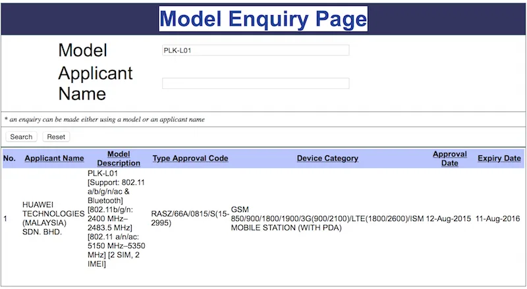
Task: Click the PLK-L01 model description cell
Action: point(117,219)
